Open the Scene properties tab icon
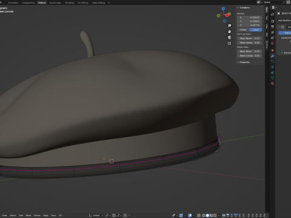 pos(273,38)
